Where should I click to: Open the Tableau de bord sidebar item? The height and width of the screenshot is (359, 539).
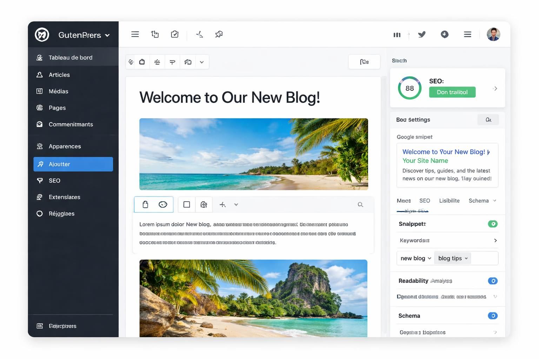[70, 57]
